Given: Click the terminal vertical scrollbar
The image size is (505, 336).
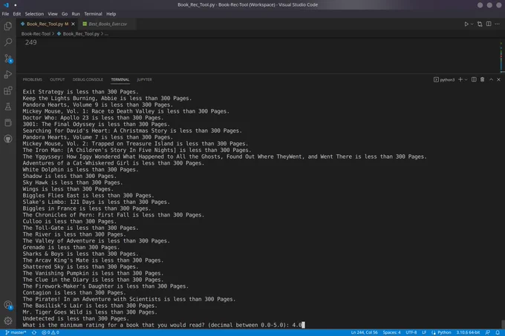Looking at the screenshot, I should point(503,323).
